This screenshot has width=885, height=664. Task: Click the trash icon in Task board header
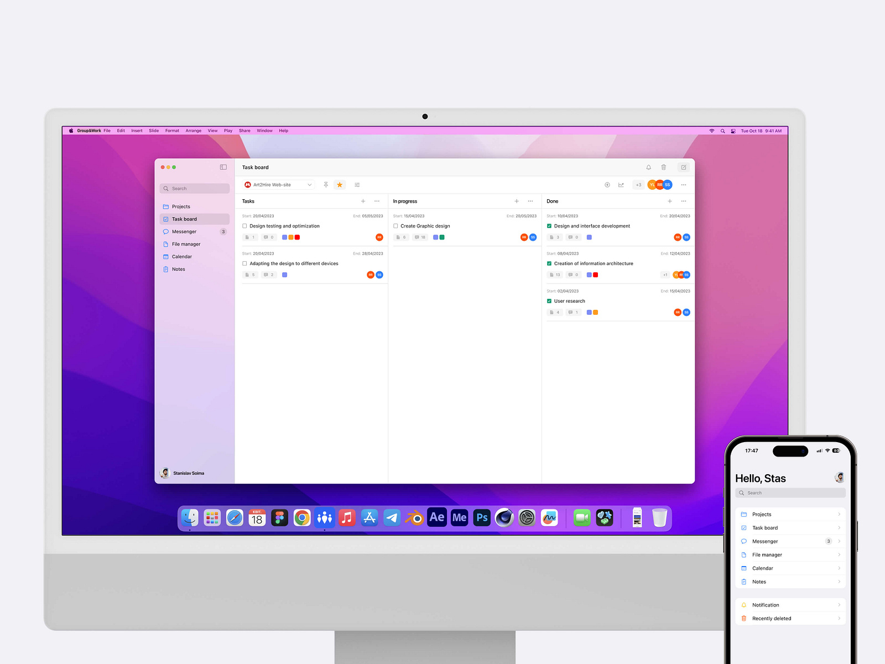pos(664,167)
